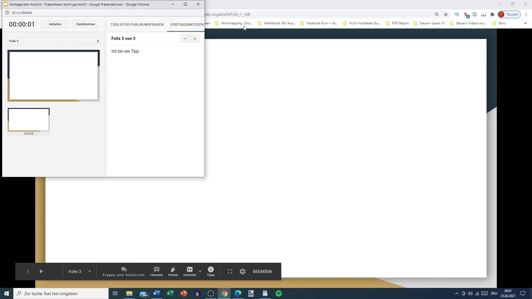Show more bookmarks with double chevron
This screenshot has height=299, width=532.
point(525,23)
